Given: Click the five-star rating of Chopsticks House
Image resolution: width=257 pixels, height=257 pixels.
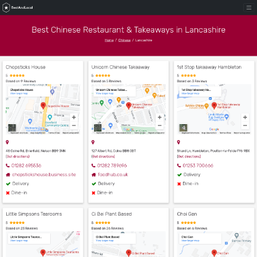Looking at the screenshot, I should tap(17, 75).
